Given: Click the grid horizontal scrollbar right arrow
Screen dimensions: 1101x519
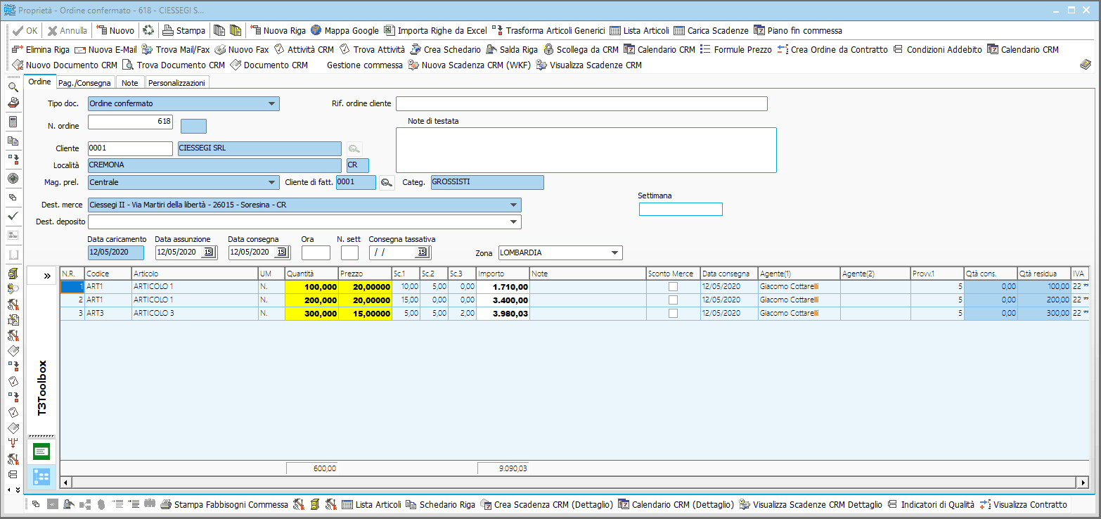Looking at the screenshot, I should click(1084, 482).
